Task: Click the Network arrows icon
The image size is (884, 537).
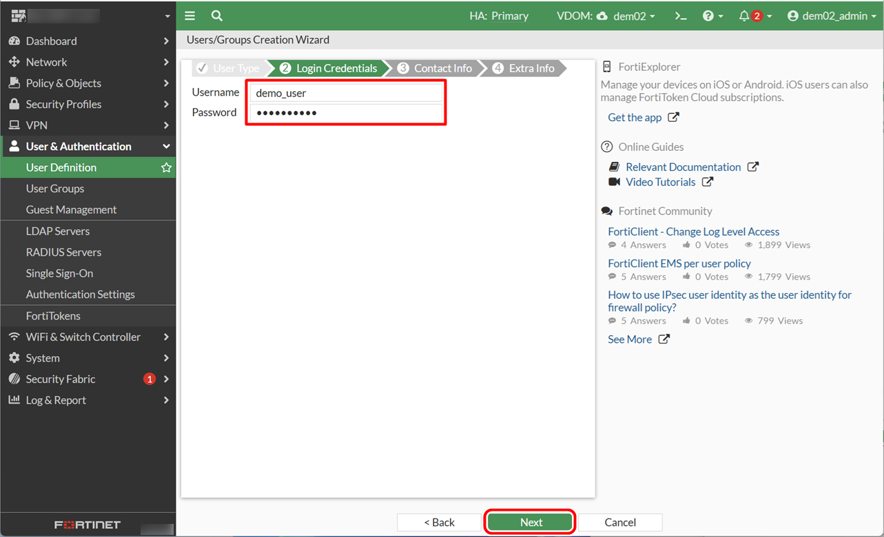Action: pyautogui.click(x=14, y=62)
